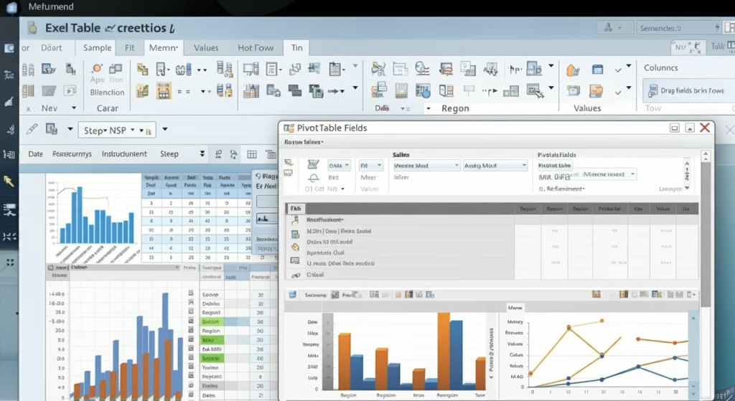
Task: Click the orange house icon above Values group
Action: pos(573,70)
